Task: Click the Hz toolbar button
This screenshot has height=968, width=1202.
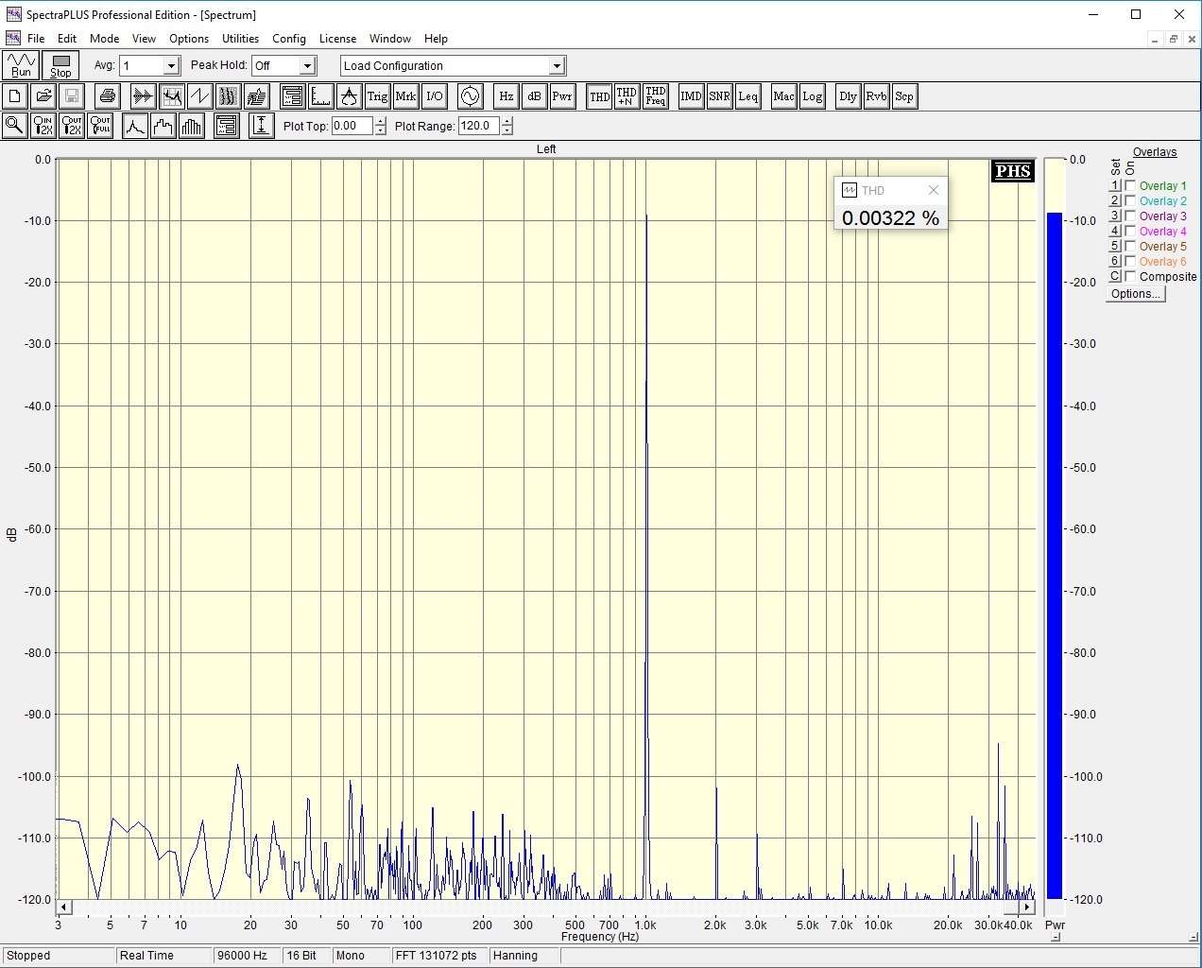Action: (x=507, y=96)
